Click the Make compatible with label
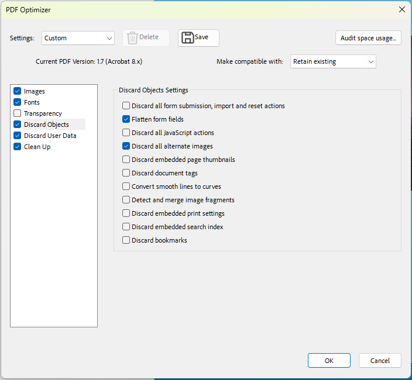Screen dimensions: 412x380 click(x=250, y=61)
